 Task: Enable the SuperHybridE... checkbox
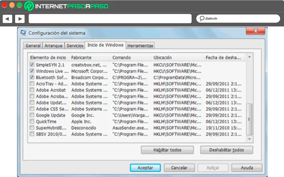click(32, 128)
